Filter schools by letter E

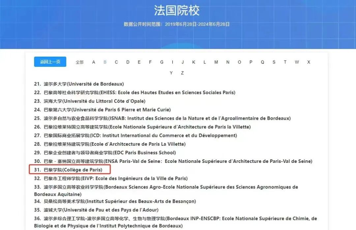click(139, 62)
